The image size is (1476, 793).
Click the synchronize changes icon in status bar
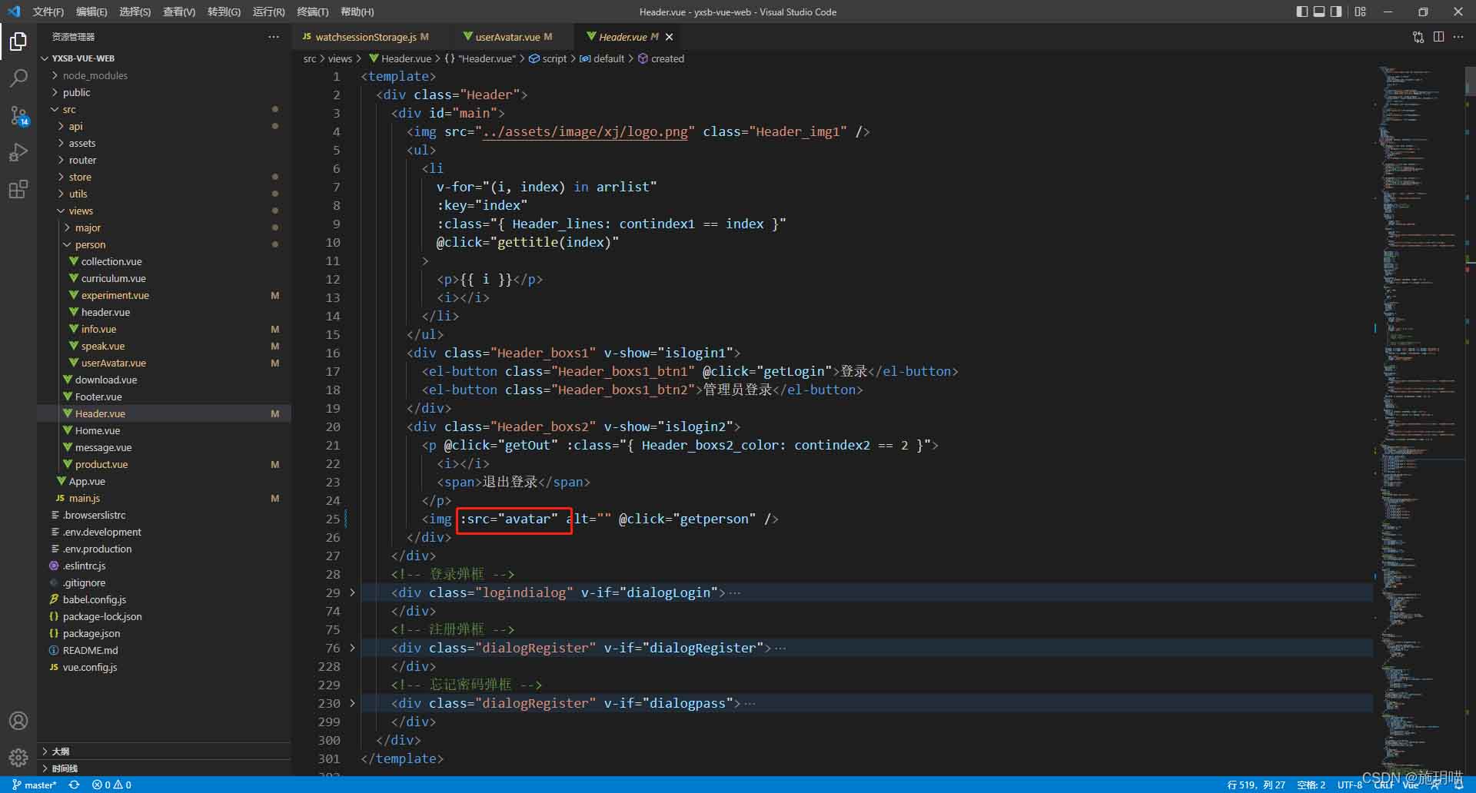click(x=74, y=785)
